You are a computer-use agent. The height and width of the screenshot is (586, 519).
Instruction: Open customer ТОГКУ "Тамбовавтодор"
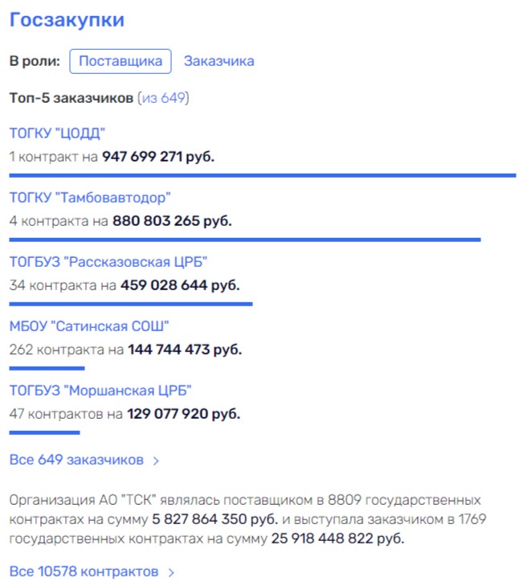point(90,198)
